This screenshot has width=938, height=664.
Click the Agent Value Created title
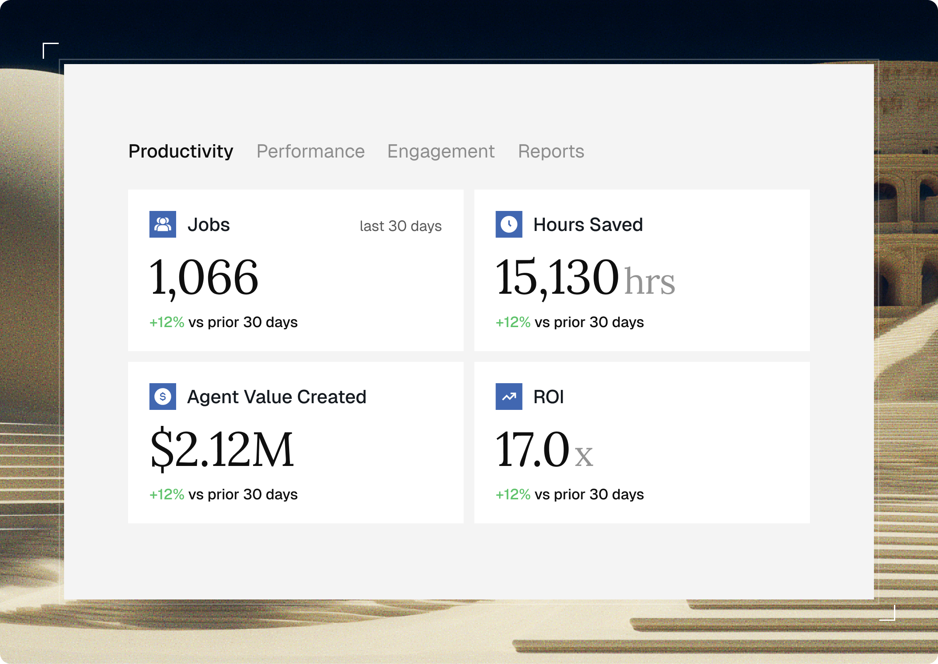277,397
